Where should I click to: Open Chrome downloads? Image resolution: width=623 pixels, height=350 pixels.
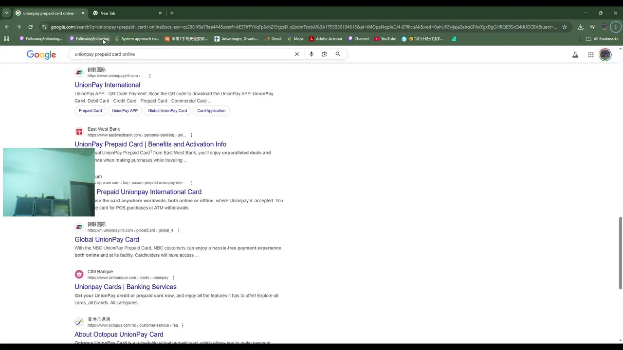point(581,27)
